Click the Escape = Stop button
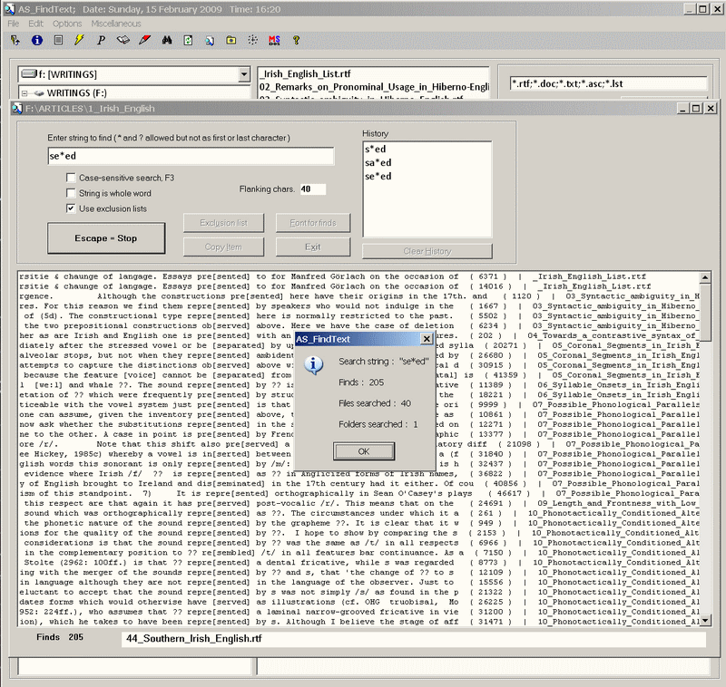The width and height of the screenshot is (726, 687). (106, 238)
